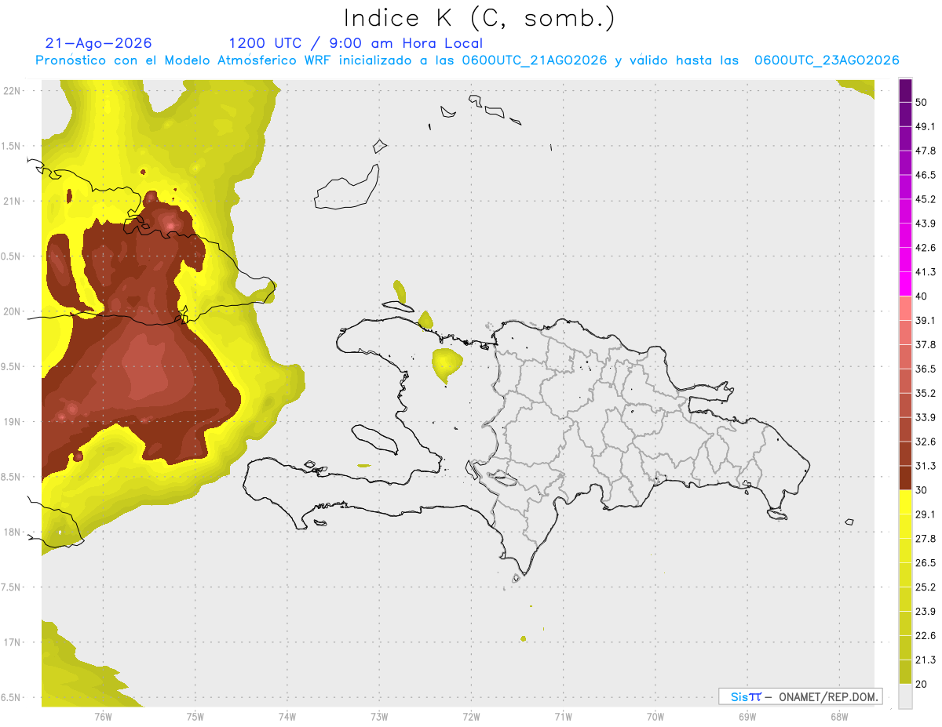Viewport: 942px width, 727px height.
Task: Click the legend value '36.5'
Action: (x=926, y=369)
